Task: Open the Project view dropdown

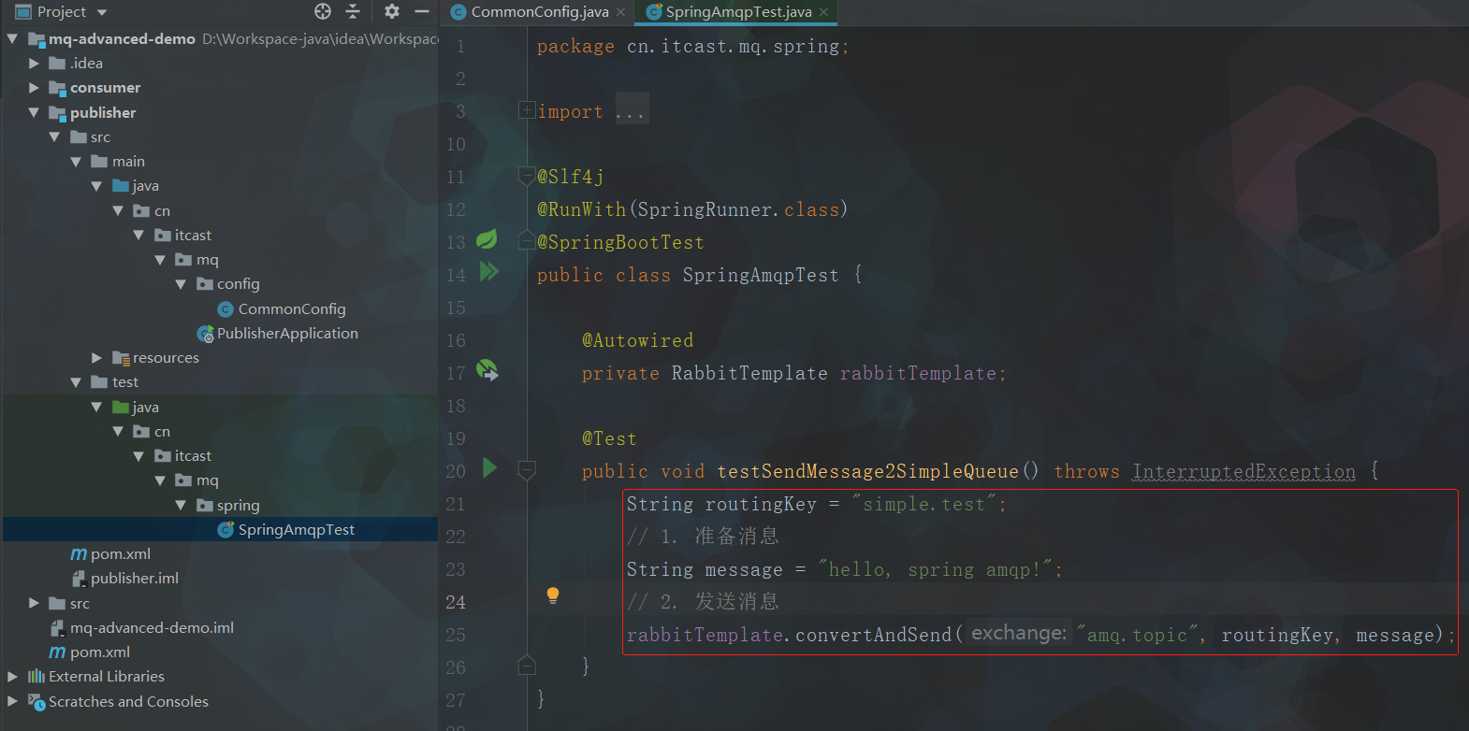Action: (102, 12)
